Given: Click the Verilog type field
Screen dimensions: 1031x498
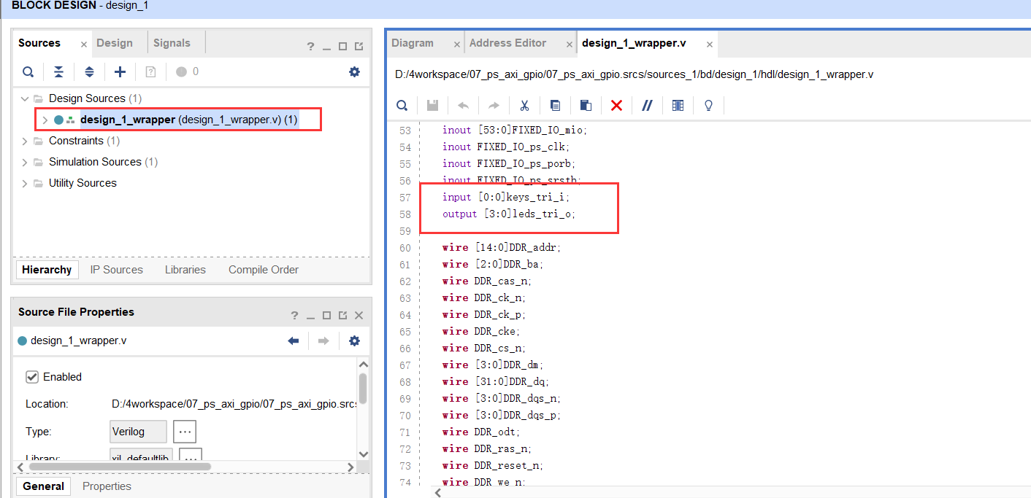Looking at the screenshot, I should click(x=138, y=432).
